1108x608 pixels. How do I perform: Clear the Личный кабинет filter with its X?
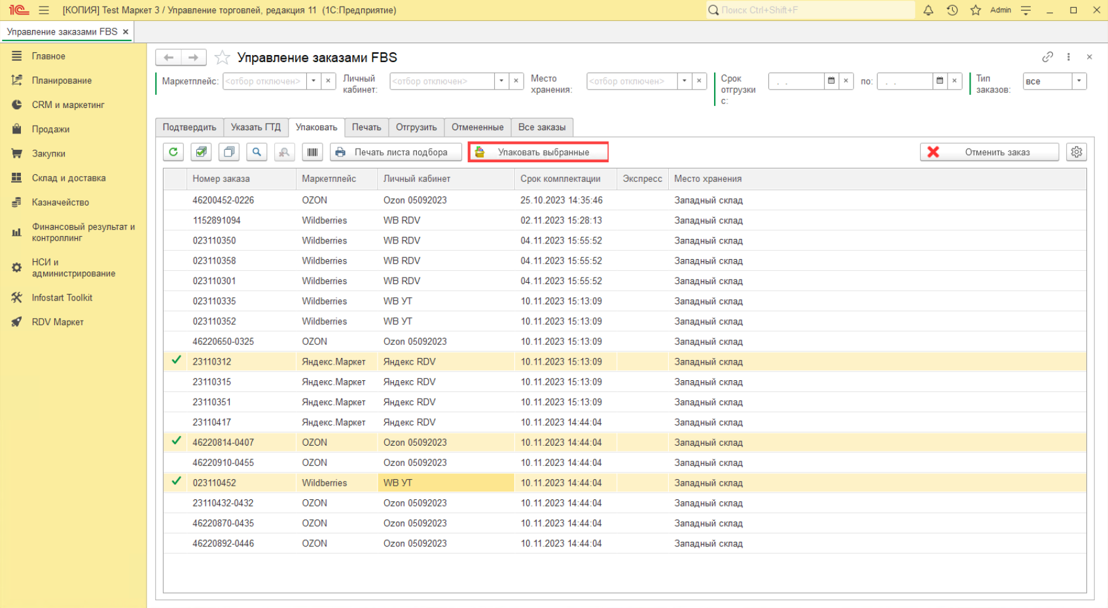click(x=516, y=81)
